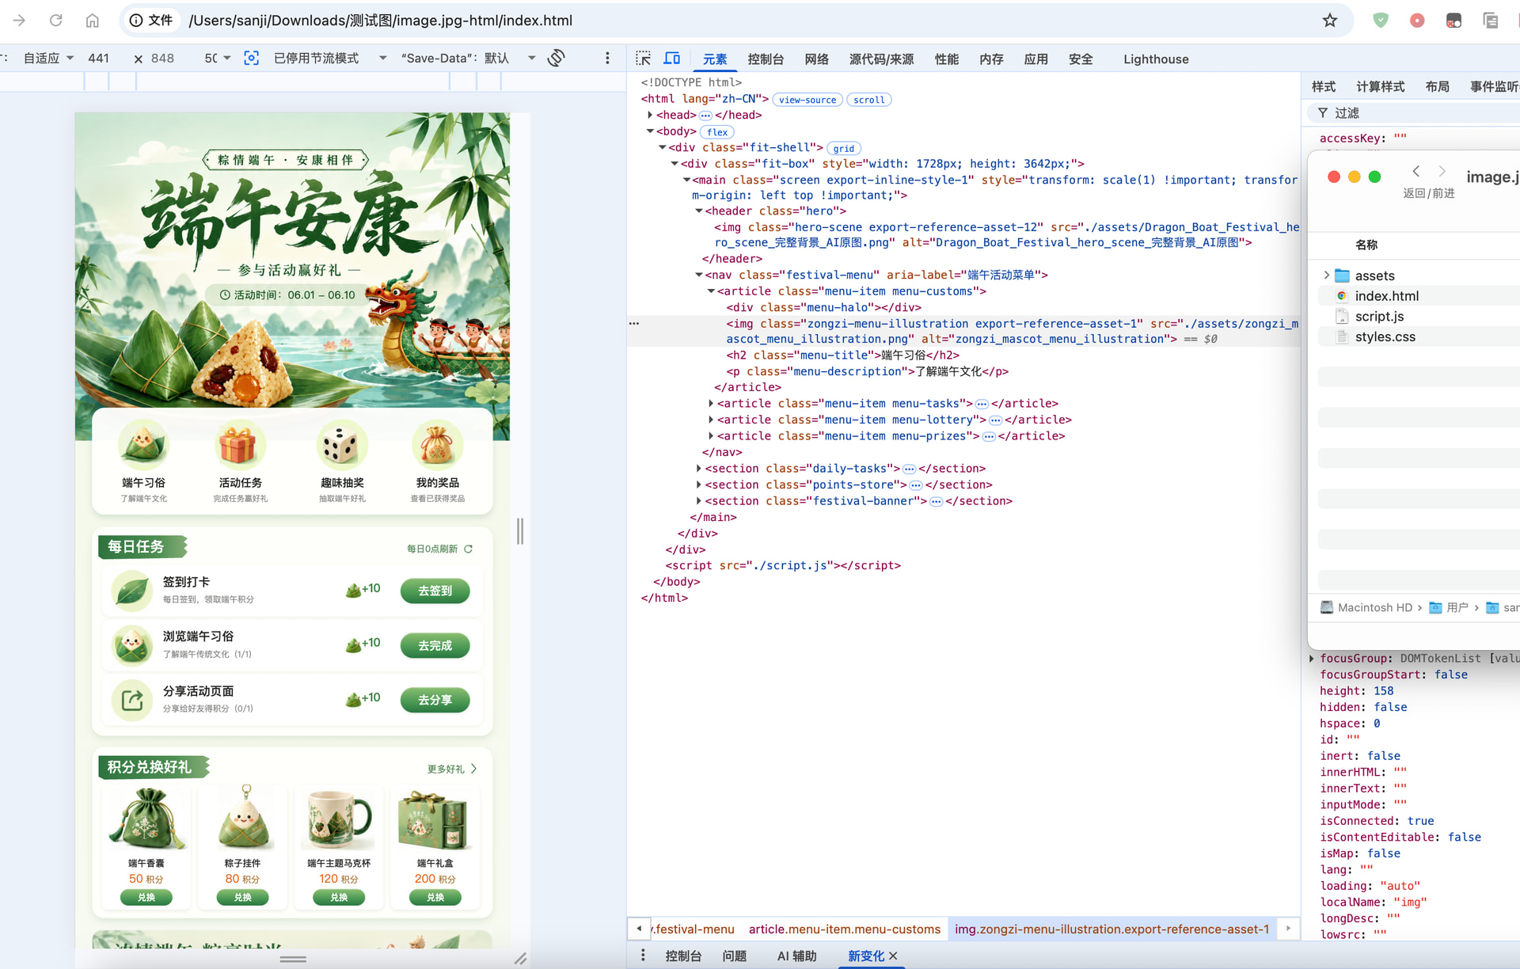Select script.js in the Finder window

(1379, 317)
